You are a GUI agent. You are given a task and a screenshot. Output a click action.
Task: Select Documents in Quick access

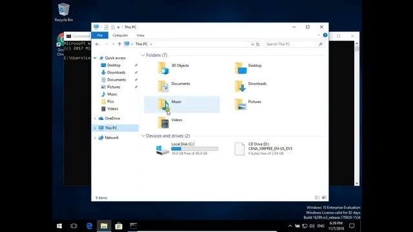click(x=116, y=80)
